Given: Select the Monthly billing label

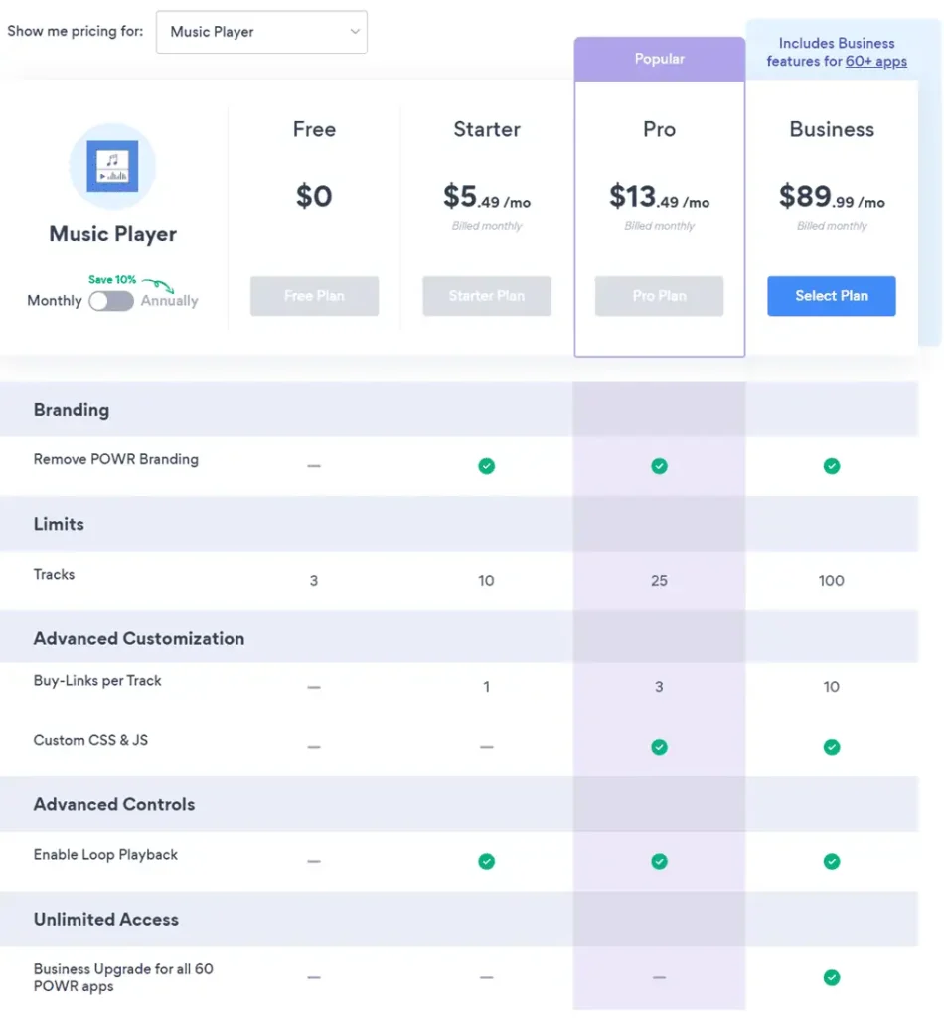Looking at the screenshot, I should point(54,301).
